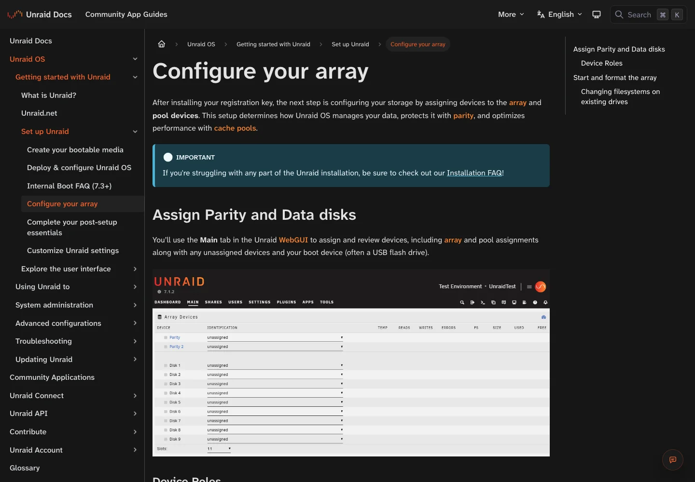Collapse the Set up Unraid section
The image size is (695, 482).
tap(135, 132)
